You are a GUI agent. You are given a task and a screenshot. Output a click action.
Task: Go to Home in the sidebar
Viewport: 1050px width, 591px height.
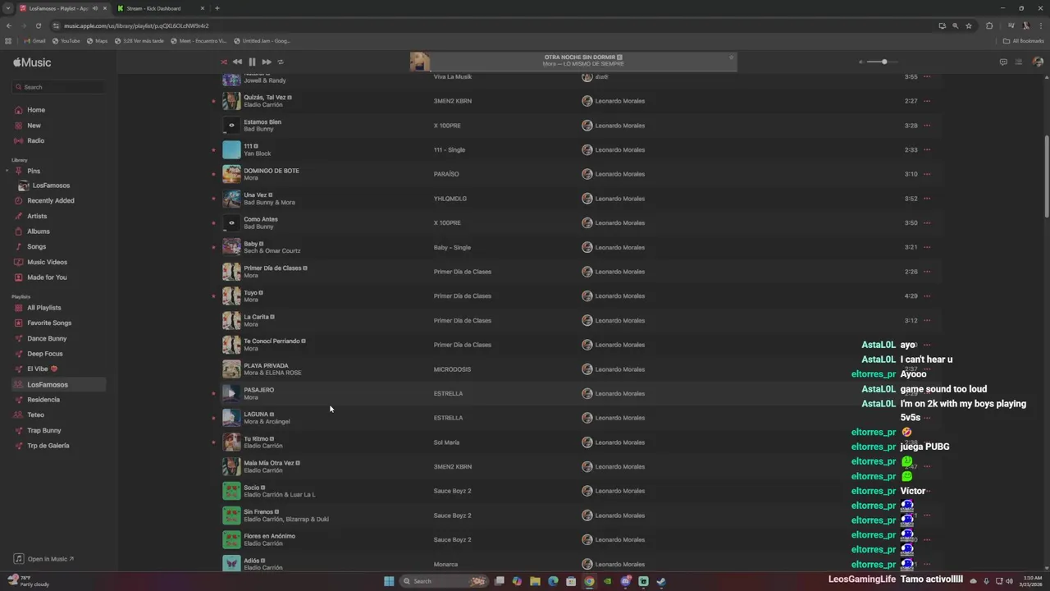pyautogui.click(x=36, y=110)
